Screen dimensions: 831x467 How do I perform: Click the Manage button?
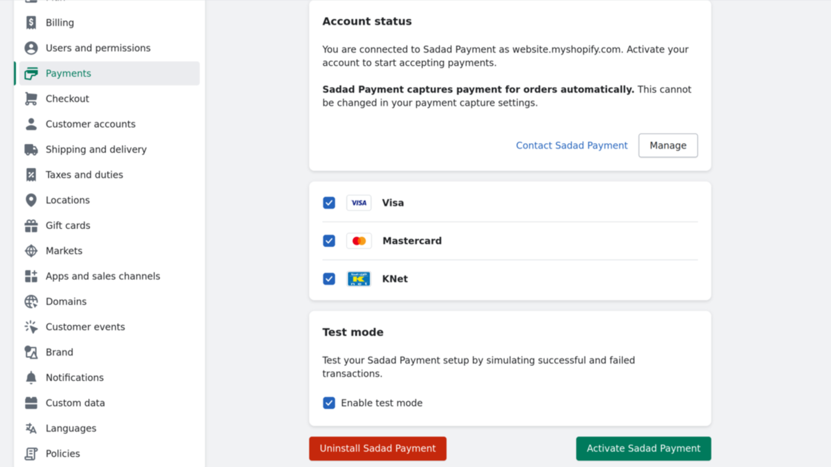tap(668, 145)
